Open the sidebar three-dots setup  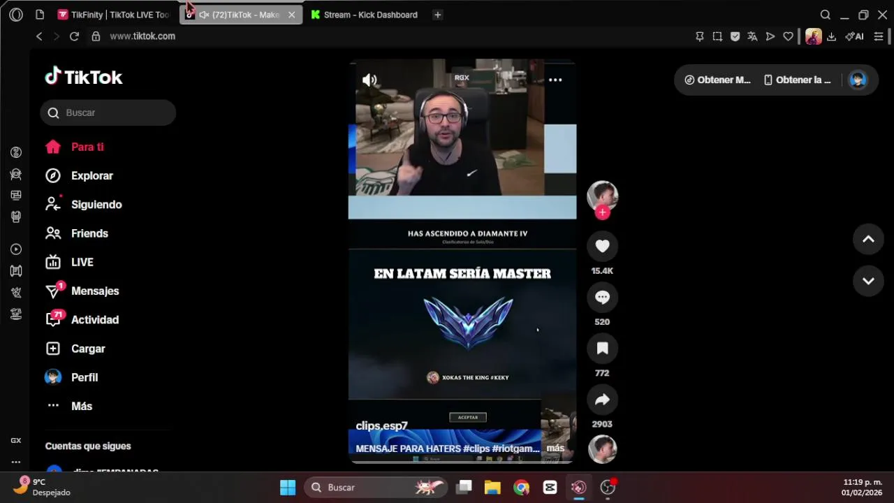[15, 462]
